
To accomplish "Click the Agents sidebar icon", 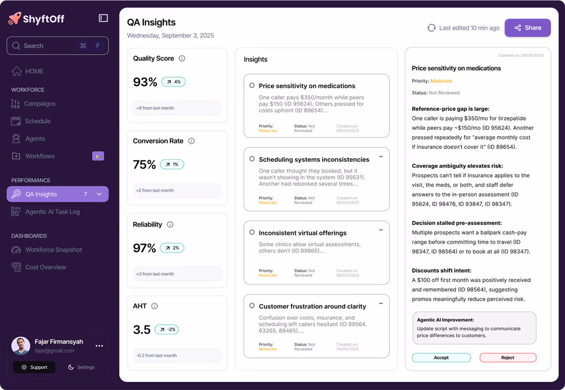I will pyautogui.click(x=16, y=138).
